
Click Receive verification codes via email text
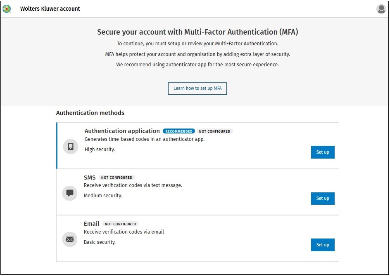tap(124, 232)
